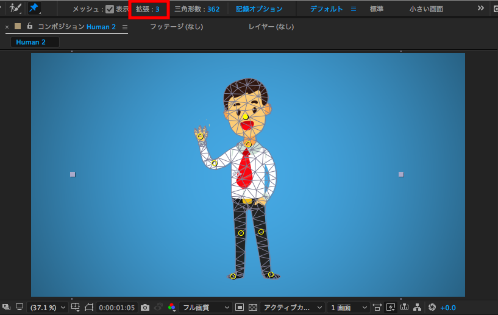Select the yellow puppet pin on the nose
This screenshot has height=315, width=498.
pos(246,117)
